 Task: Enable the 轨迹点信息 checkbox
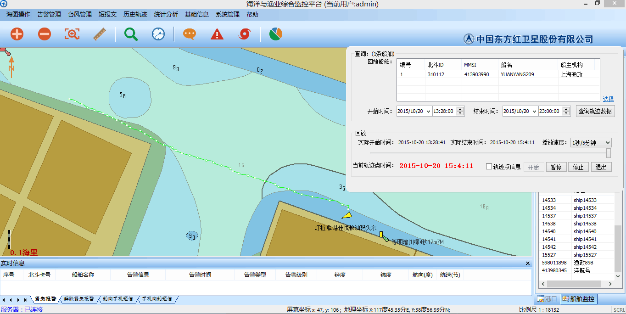tap(489, 167)
